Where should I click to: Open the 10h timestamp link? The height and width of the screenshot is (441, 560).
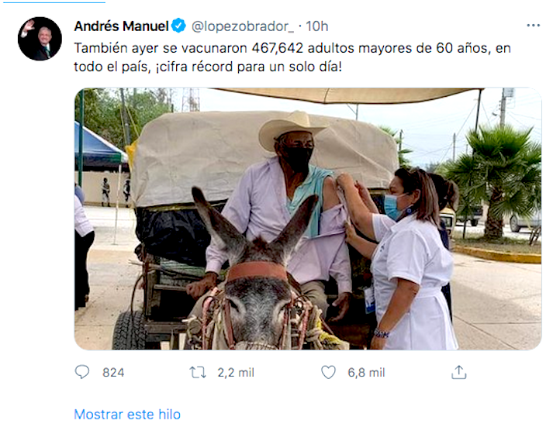pyautogui.click(x=316, y=26)
